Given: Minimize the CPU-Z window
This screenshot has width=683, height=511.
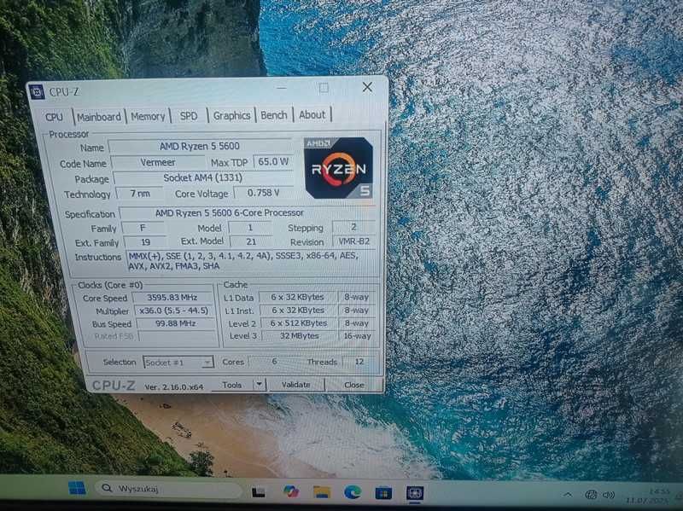Looking at the screenshot, I should [x=282, y=89].
